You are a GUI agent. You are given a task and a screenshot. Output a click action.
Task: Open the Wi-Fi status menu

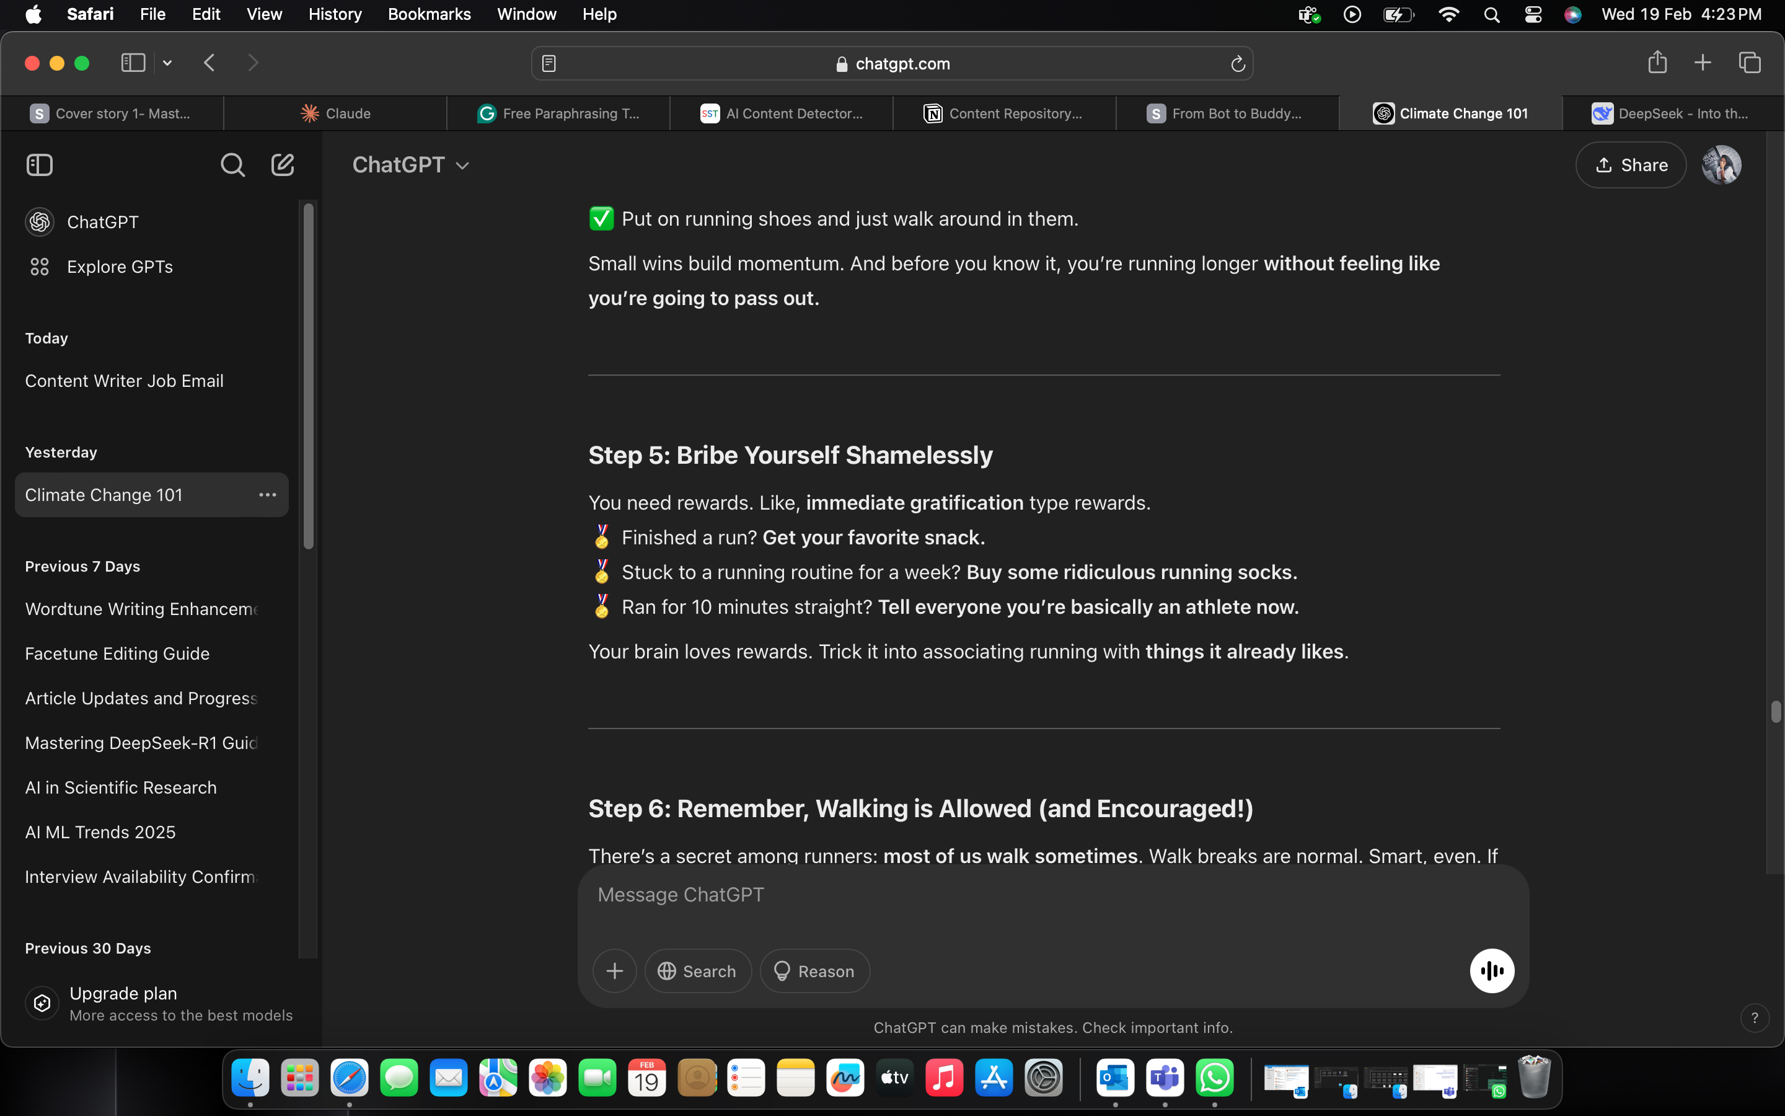click(x=1448, y=14)
